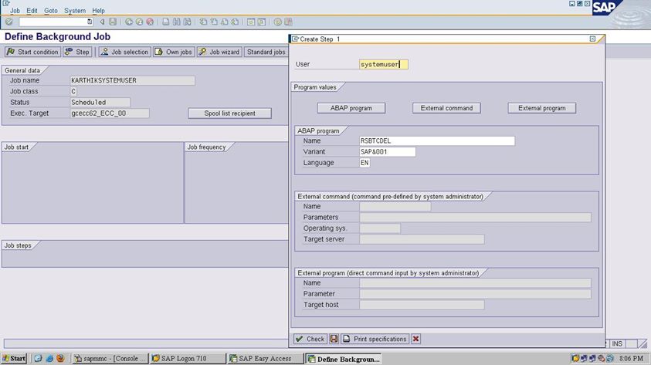Viewport: 651px width, 365px height.
Task: Click the Start condition button
Action: (32, 52)
